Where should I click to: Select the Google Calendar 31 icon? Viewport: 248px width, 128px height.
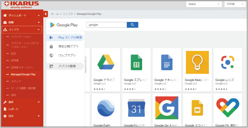pos(136,108)
